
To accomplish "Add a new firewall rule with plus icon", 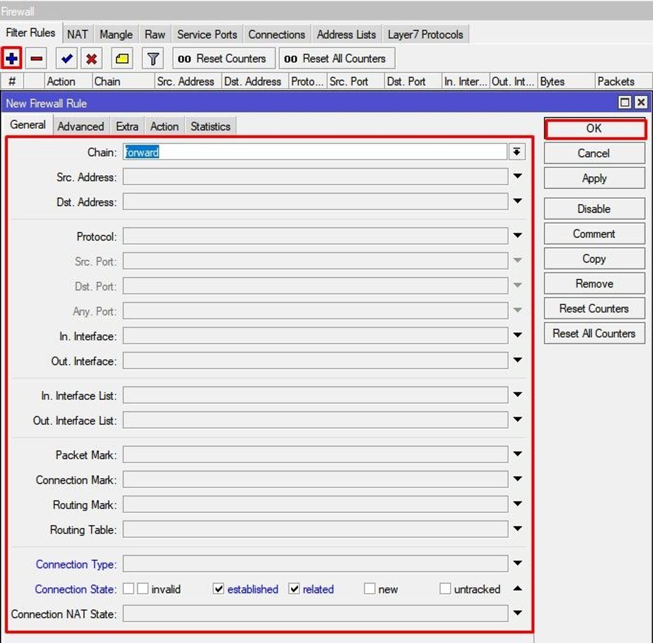I will coord(12,58).
